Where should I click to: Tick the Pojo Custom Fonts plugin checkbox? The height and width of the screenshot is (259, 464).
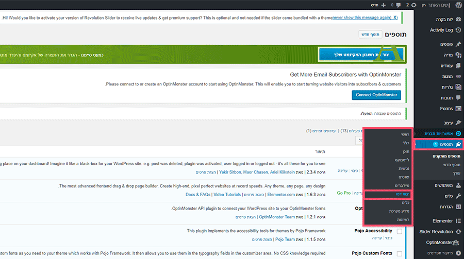tap(400, 254)
